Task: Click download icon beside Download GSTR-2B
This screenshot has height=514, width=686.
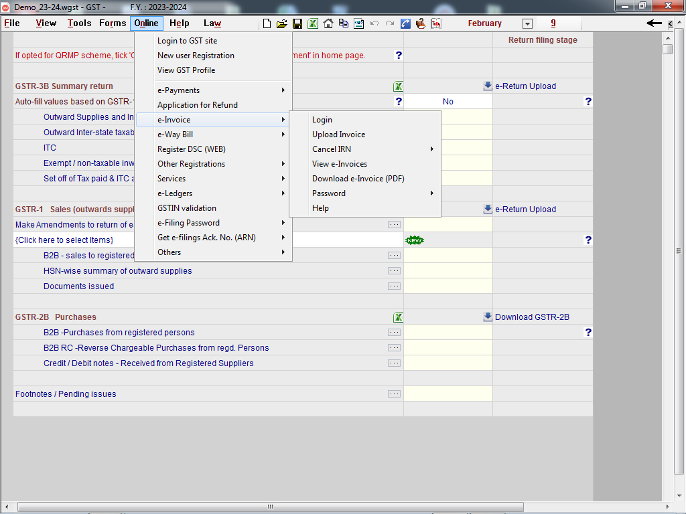Action: click(488, 317)
